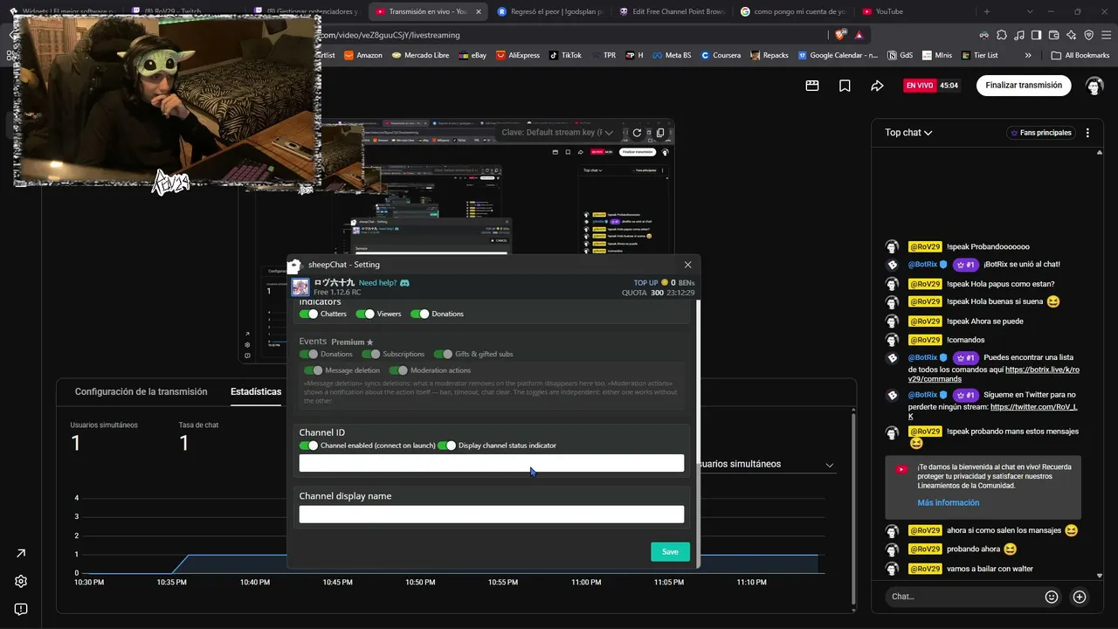Open the clapperboard create clip icon
The image size is (1118, 629).
click(812, 86)
